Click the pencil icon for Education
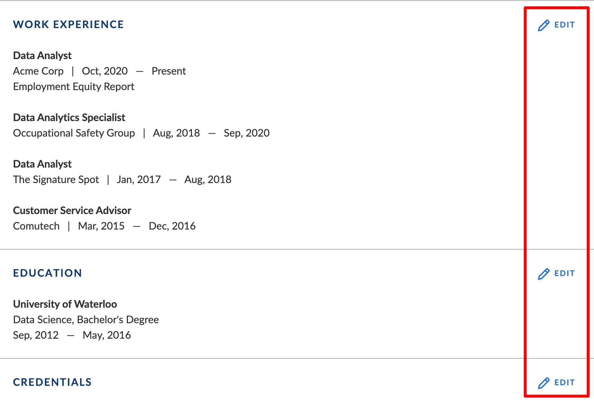594x401 pixels. click(x=544, y=274)
